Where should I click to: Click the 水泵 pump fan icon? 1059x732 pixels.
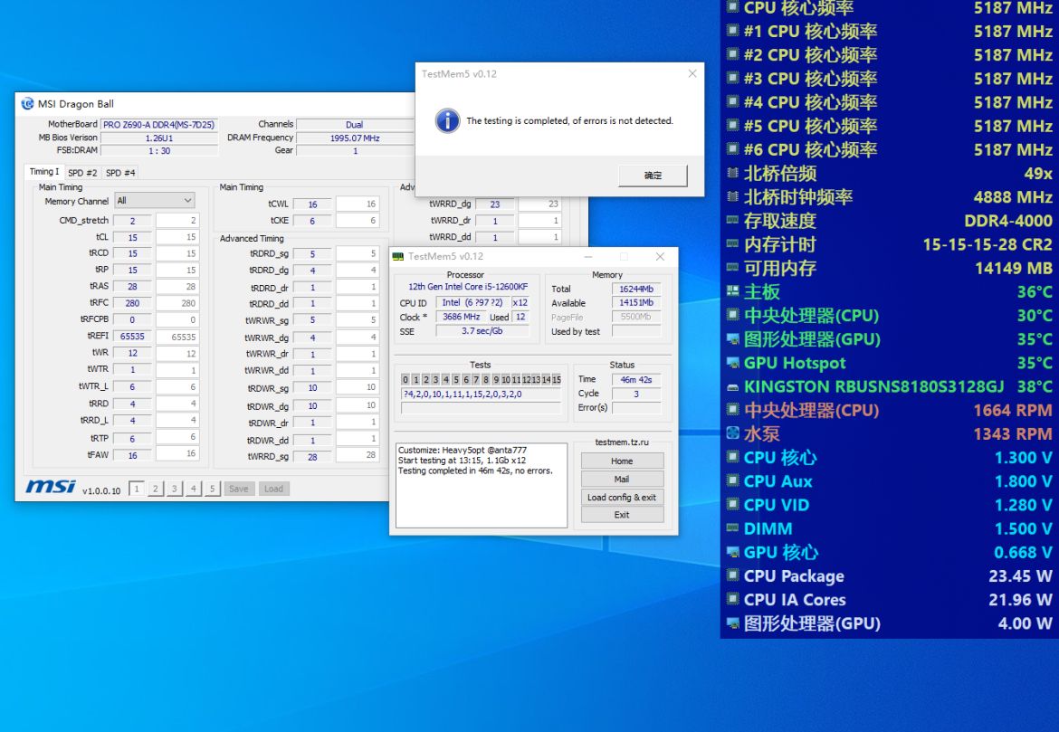point(732,433)
